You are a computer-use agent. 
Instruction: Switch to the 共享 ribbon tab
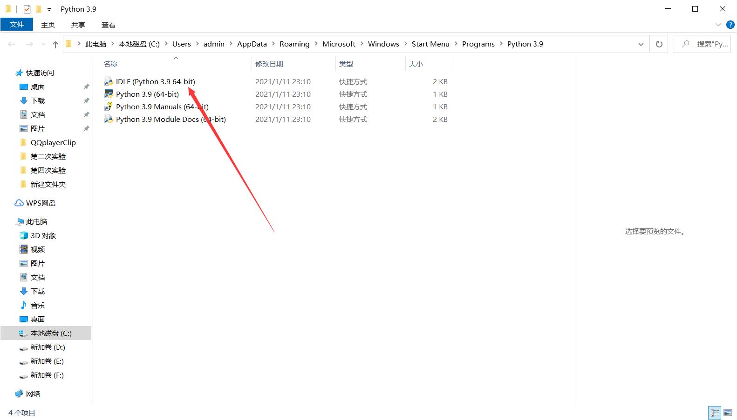pyautogui.click(x=78, y=25)
